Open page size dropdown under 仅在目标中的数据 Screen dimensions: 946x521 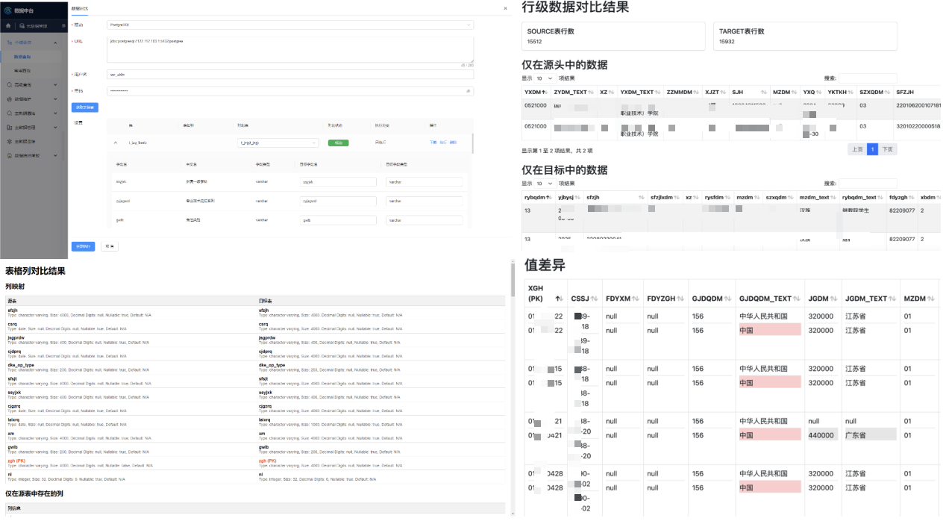pos(543,184)
